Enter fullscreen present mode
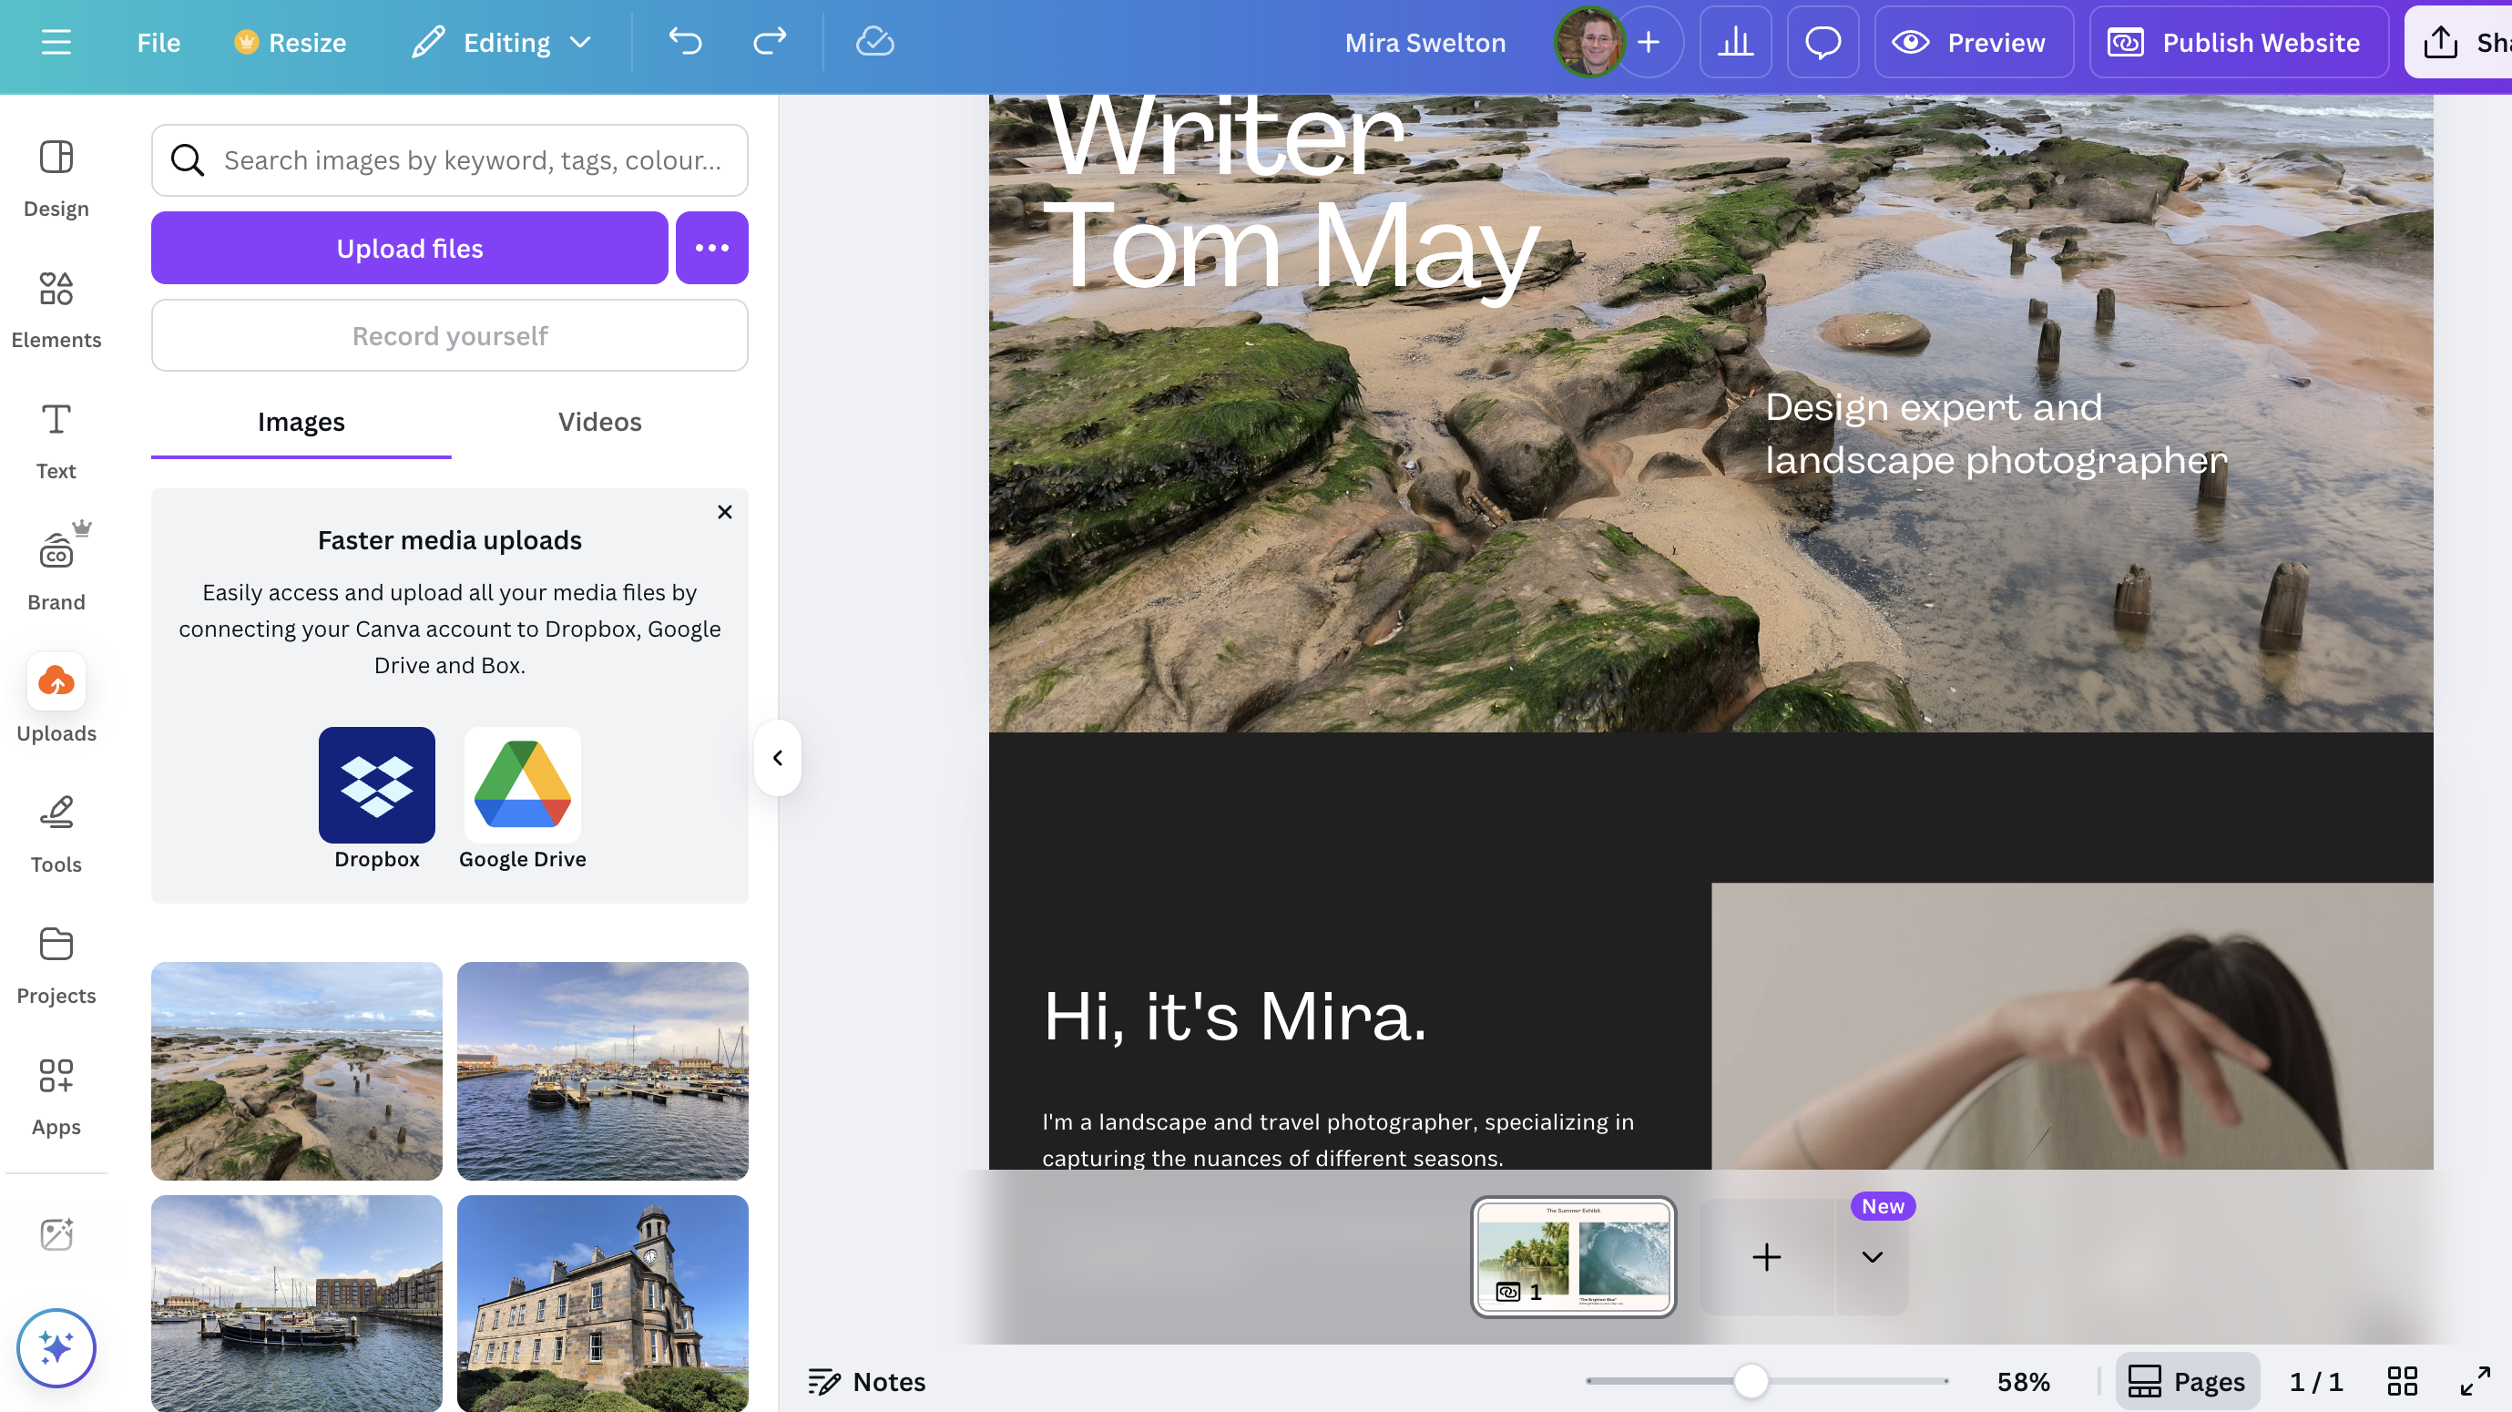Screen dimensions: 2512x1412 2474,1381
